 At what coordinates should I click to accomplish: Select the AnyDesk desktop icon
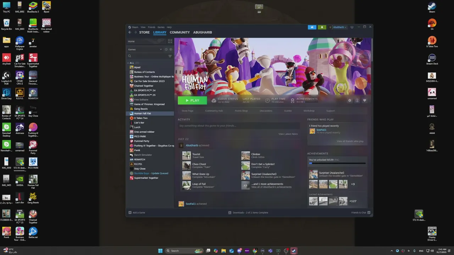(x=6, y=59)
